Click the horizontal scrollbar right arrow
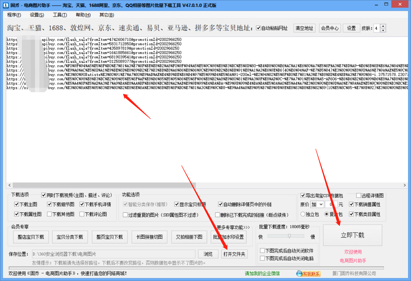This screenshot has width=411, height=281. click(x=405, y=185)
